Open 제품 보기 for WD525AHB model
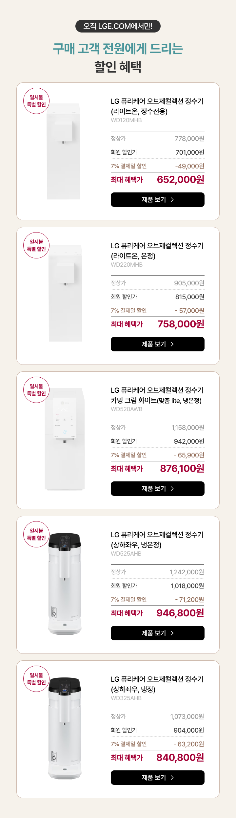This screenshot has height=818, width=236. (158, 633)
